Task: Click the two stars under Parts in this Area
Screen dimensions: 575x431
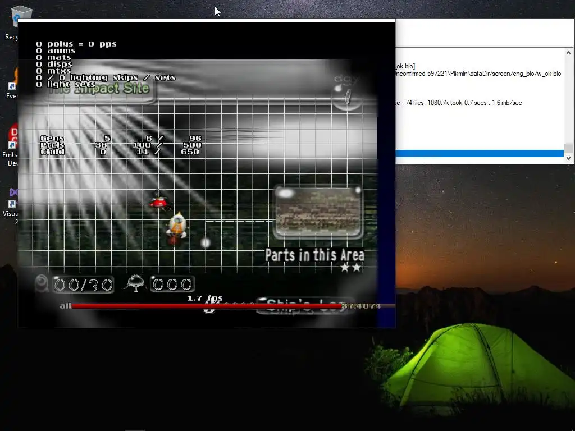Action: point(351,268)
